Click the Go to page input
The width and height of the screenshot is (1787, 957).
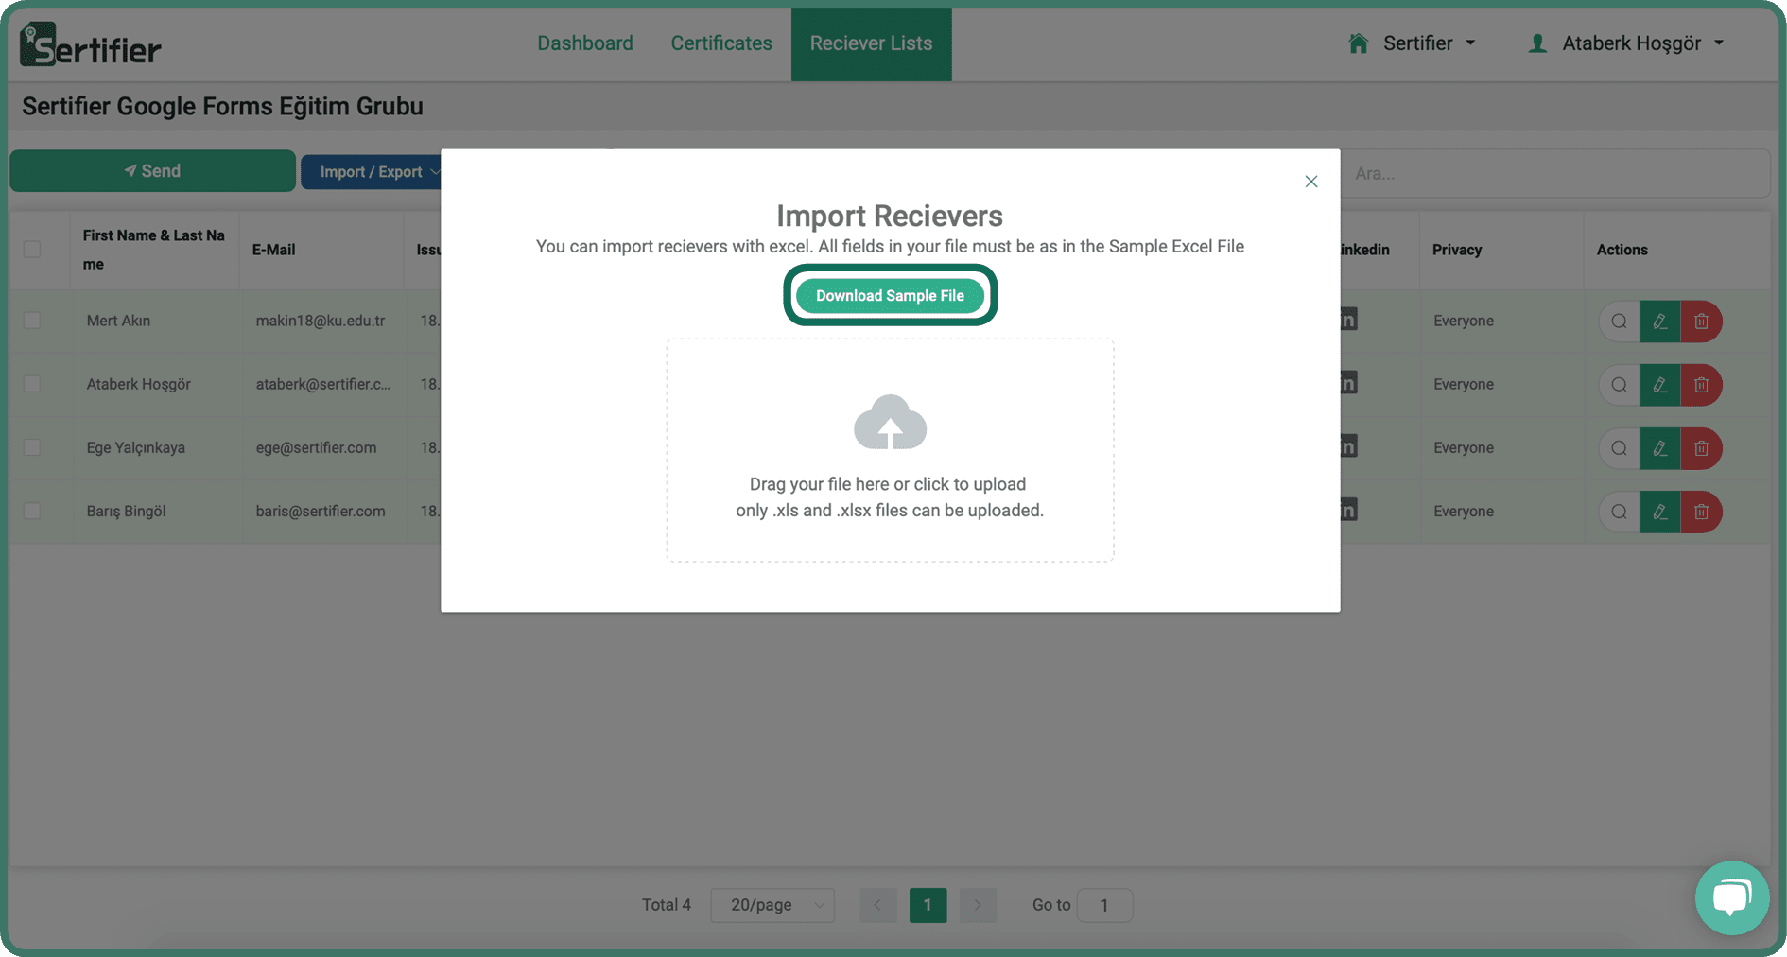coord(1103,905)
